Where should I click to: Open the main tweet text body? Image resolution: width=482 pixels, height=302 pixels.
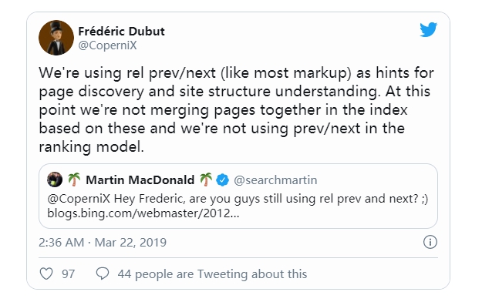[236, 109]
